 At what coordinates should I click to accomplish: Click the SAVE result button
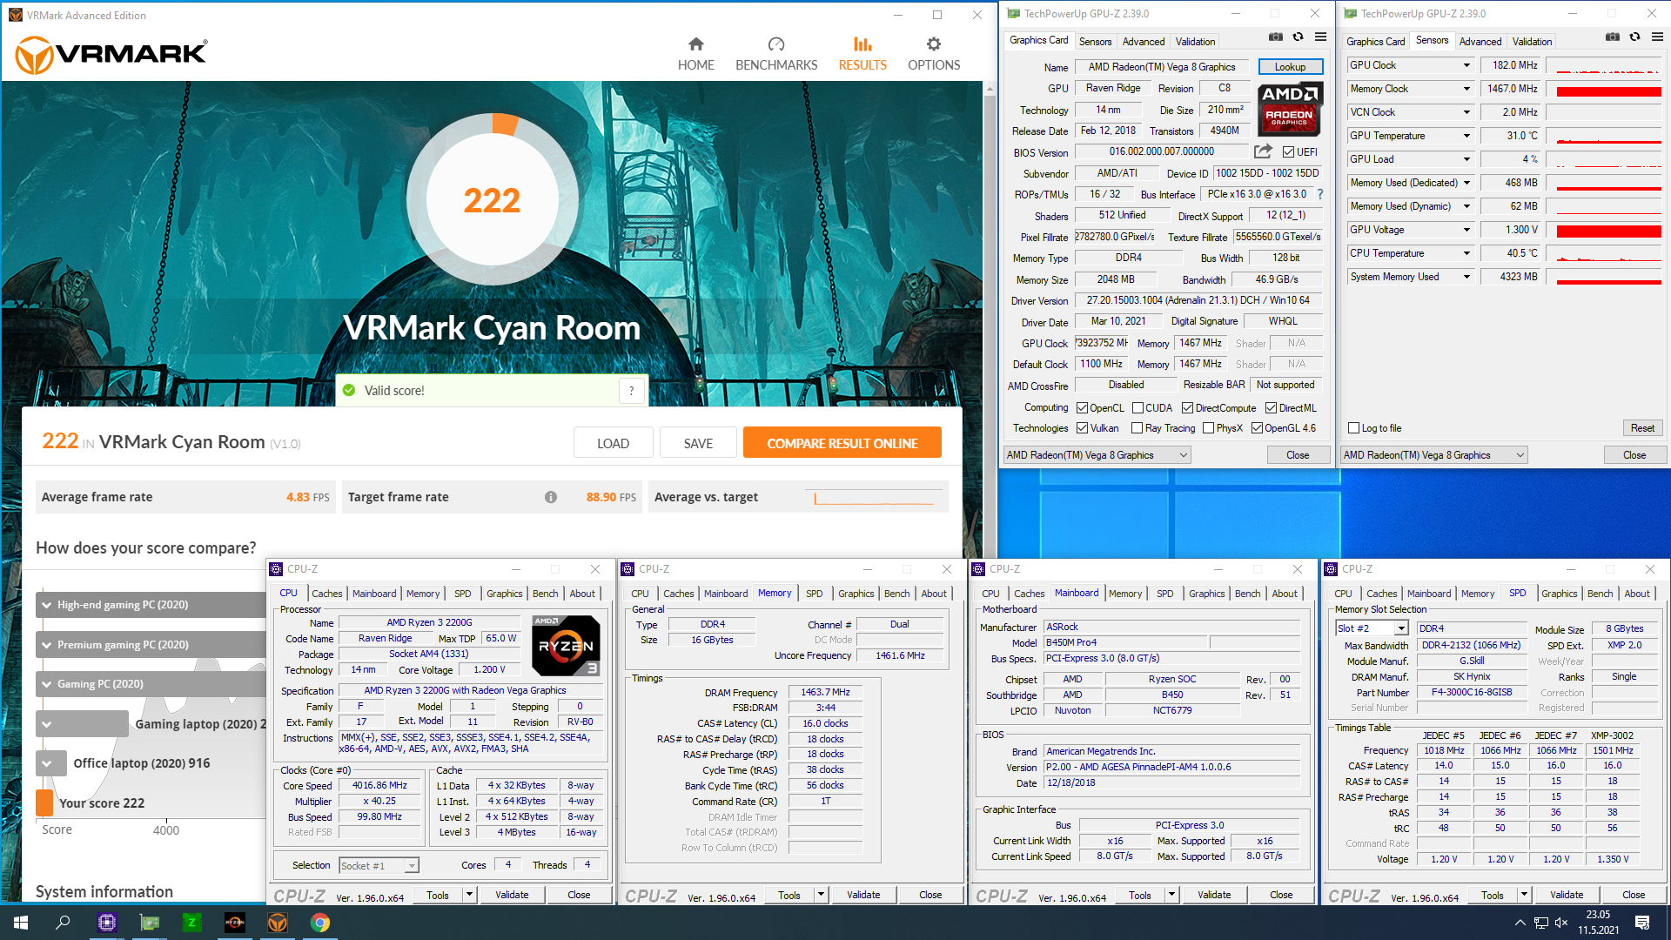point(698,443)
